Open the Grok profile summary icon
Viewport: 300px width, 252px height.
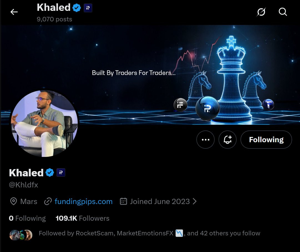tap(261, 12)
